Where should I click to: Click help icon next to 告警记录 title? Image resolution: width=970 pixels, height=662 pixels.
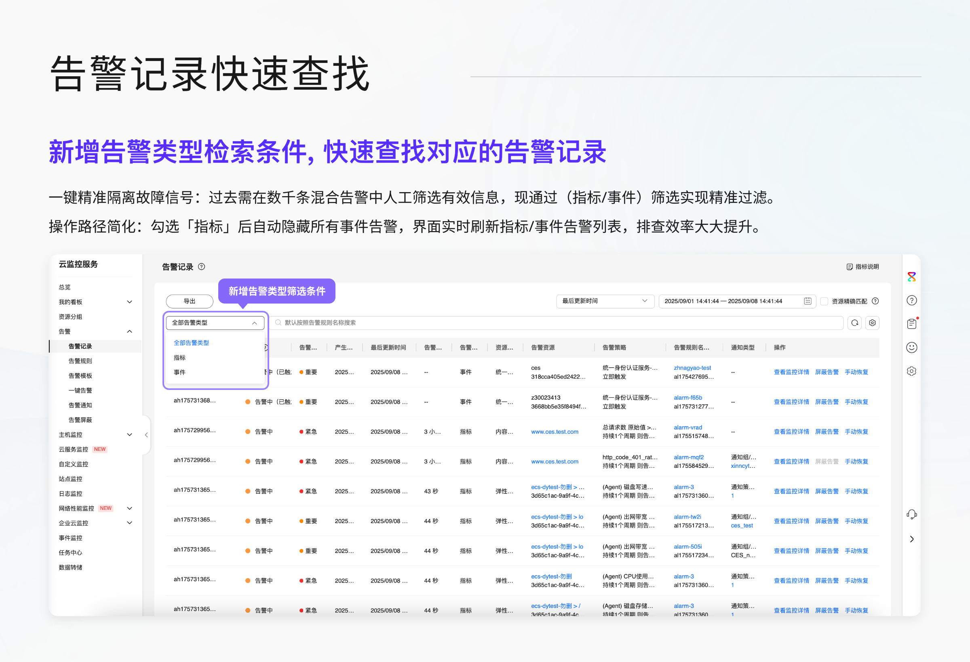[x=202, y=267]
